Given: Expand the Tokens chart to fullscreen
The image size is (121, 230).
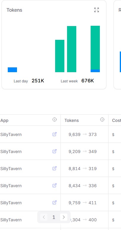Looking at the screenshot, I should click(97, 10).
